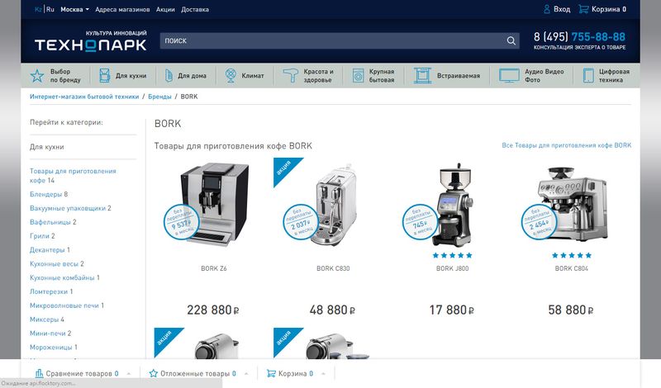Click the Technopark logo

tap(91, 41)
